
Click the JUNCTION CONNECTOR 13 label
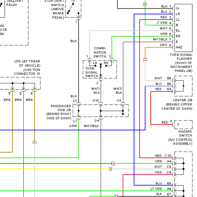[27, 68]
